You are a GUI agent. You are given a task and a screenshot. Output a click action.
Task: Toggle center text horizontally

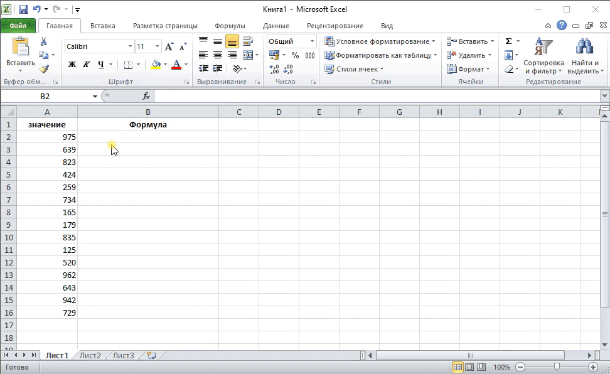(218, 55)
